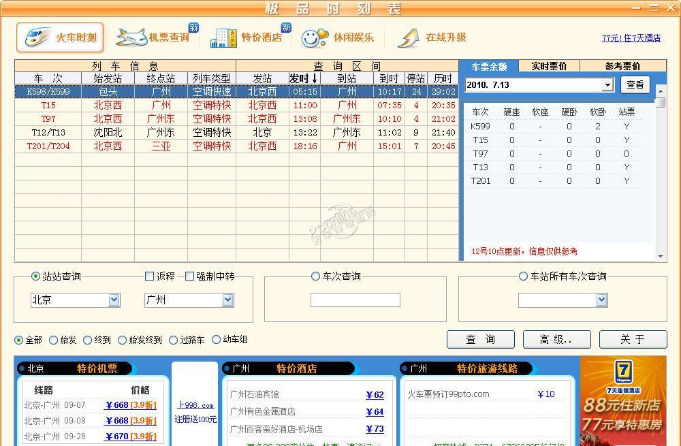
Task: Select the 全部 filter radio button
Action: pos(18,340)
